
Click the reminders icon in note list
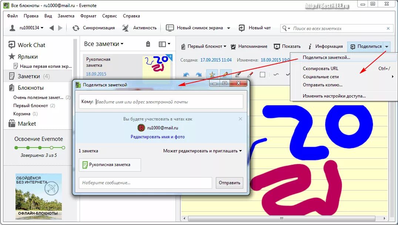point(148,44)
